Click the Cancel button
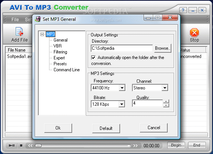 (154, 128)
